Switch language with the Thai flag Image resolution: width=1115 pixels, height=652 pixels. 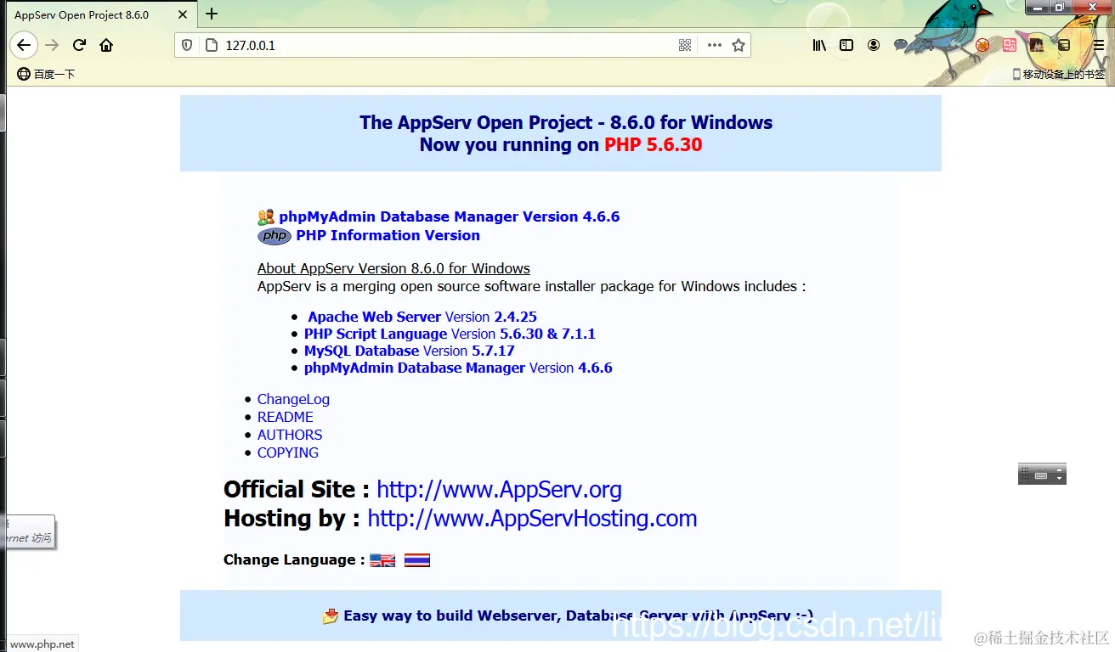(x=416, y=560)
